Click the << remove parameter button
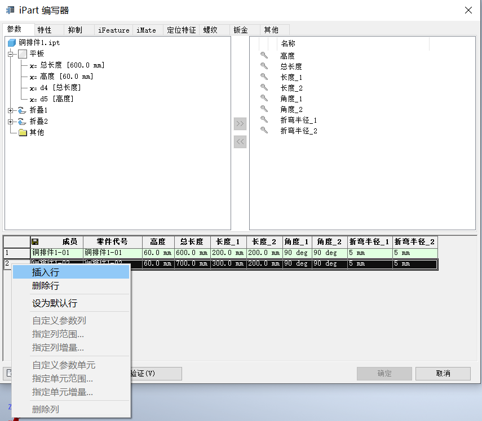The image size is (482, 421). (x=240, y=142)
